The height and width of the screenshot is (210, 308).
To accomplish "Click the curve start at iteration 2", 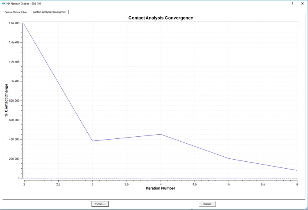I will point(25,24).
